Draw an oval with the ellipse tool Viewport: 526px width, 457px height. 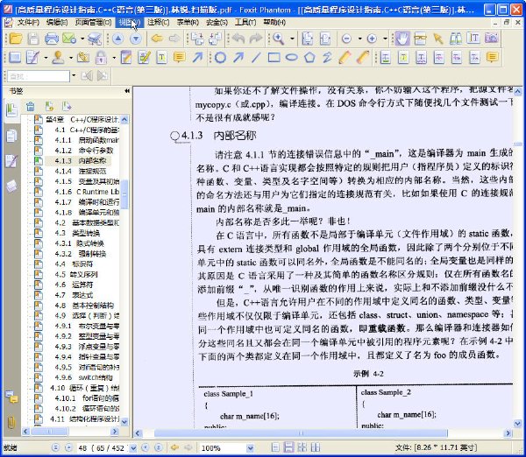tap(292, 57)
